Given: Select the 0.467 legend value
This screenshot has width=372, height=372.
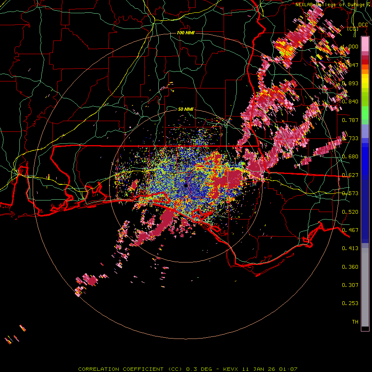Looking at the screenshot, I should pyautogui.click(x=350, y=230).
